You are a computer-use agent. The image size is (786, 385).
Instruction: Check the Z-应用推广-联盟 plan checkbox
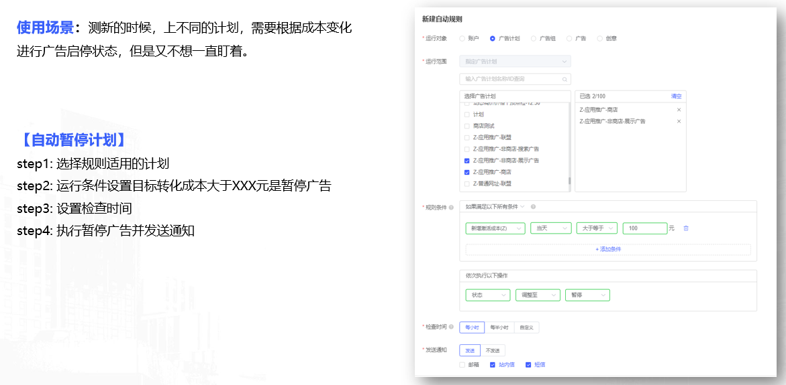(467, 137)
